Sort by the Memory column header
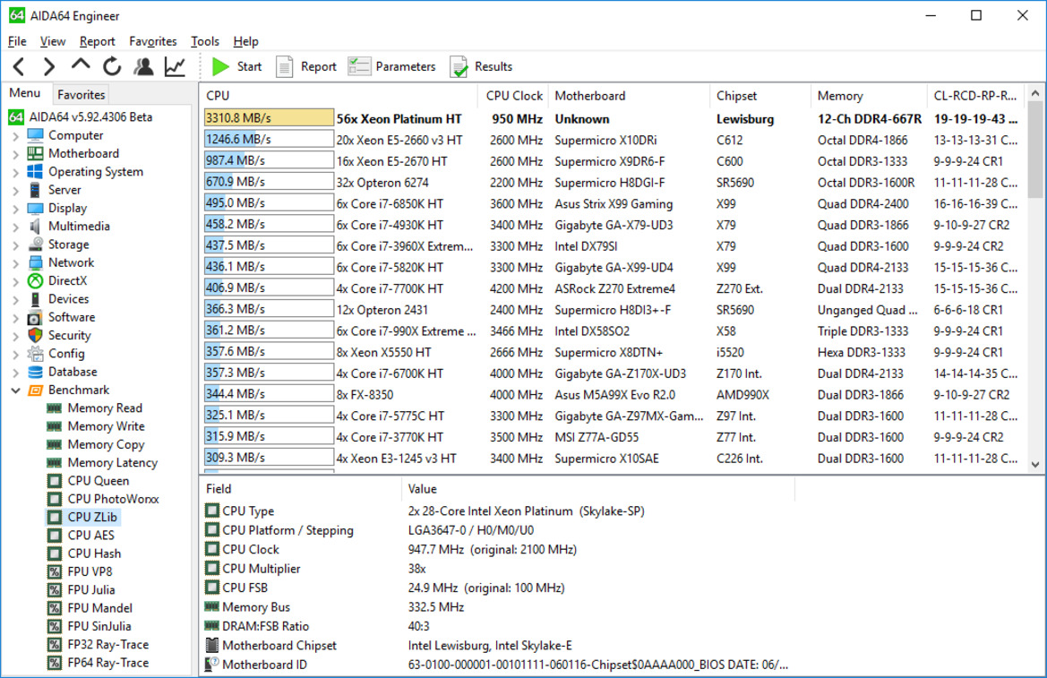 pos(868,96)
